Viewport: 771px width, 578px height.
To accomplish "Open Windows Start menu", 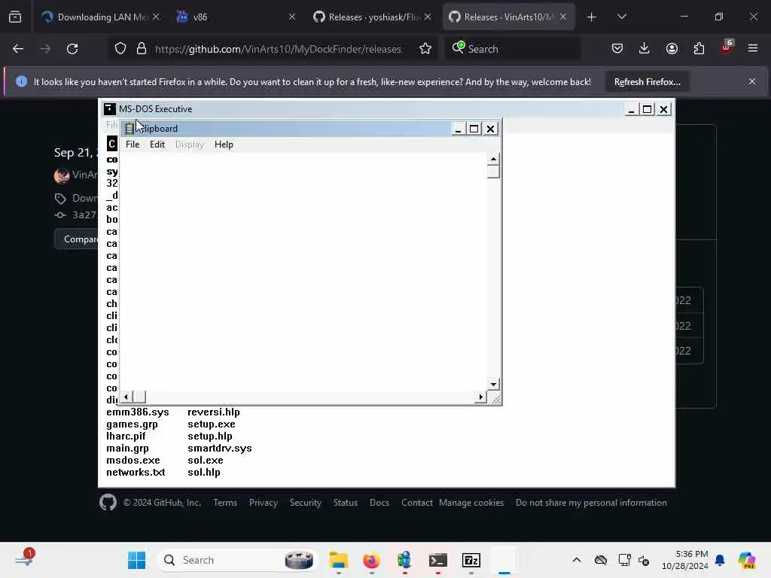I will click(137, 560).
